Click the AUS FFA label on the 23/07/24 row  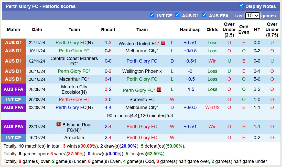point(13,127)
